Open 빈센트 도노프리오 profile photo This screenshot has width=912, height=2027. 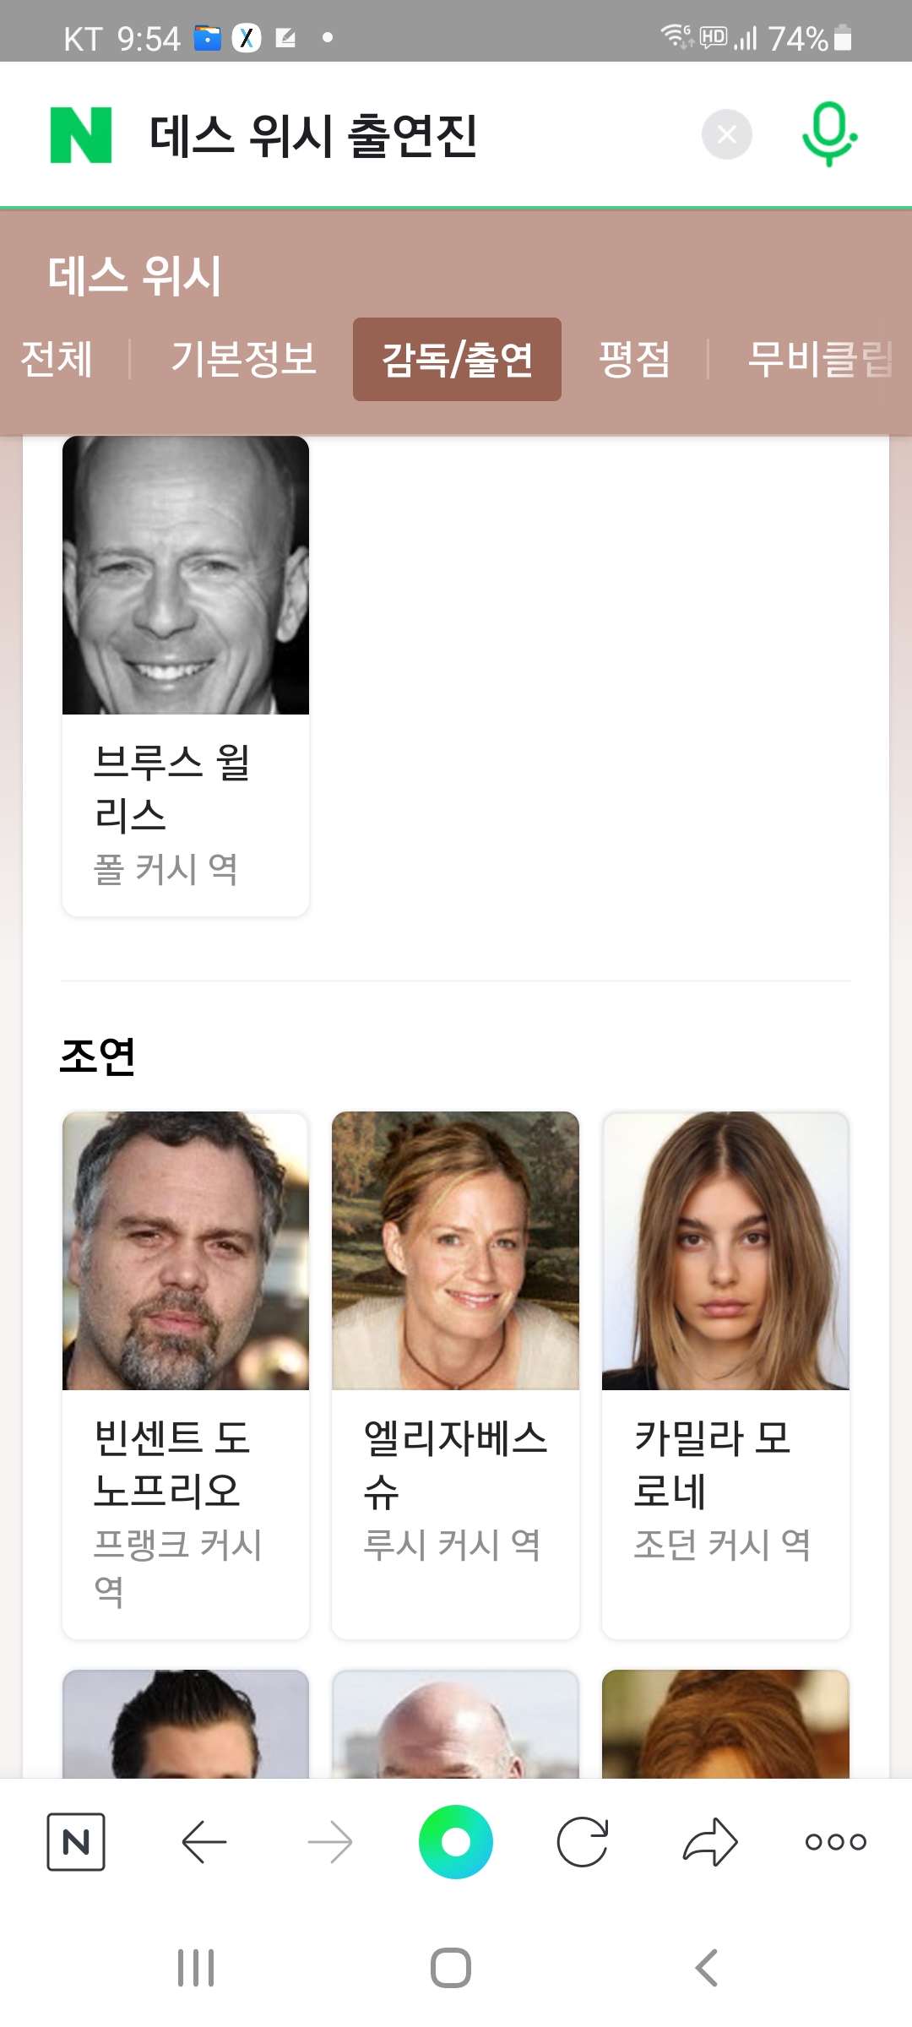[186, 1251]
